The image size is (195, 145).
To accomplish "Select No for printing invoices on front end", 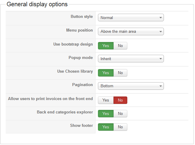I will [120, 100].
